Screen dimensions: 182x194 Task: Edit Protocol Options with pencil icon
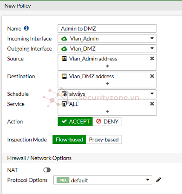coord(159,180)
